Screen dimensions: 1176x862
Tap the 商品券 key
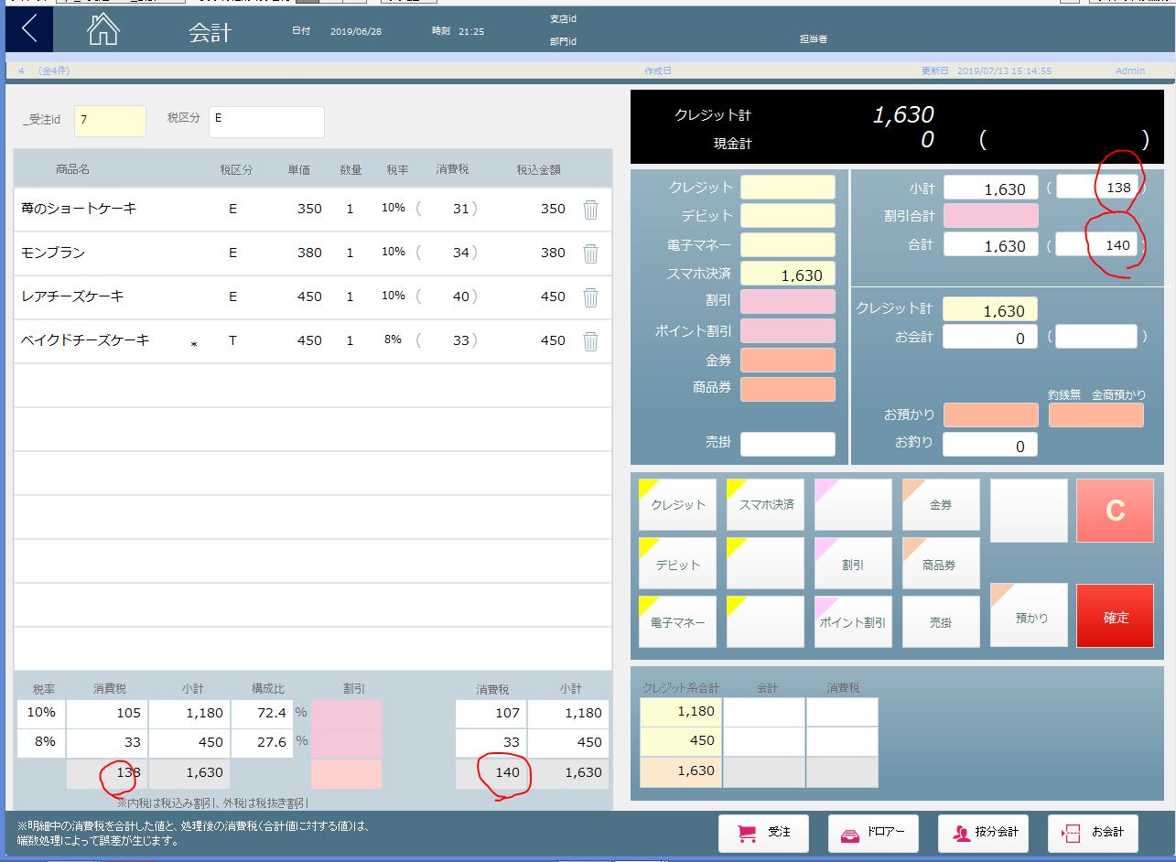coord(941,564)
